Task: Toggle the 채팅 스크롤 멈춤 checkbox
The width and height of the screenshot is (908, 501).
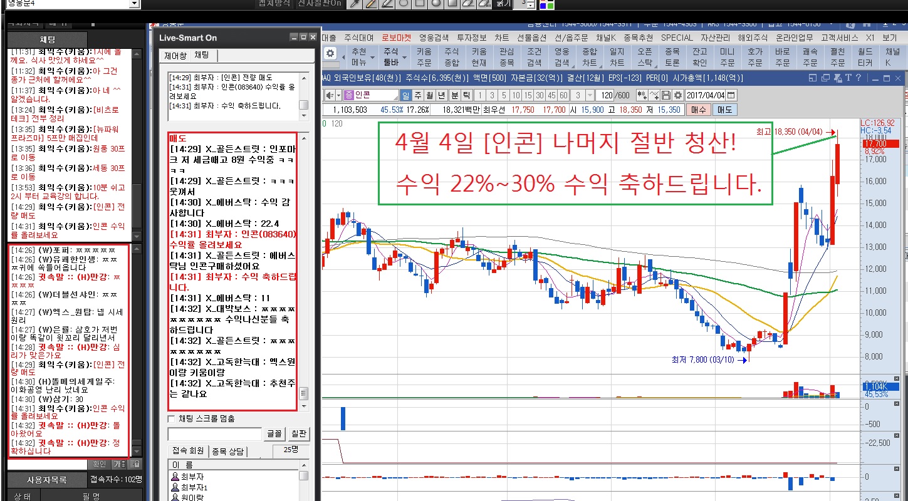Action: click(172, 418)
